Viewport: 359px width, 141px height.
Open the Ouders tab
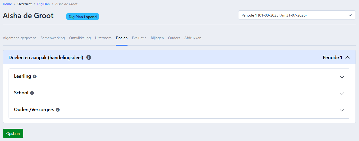[x=174, y=38]
